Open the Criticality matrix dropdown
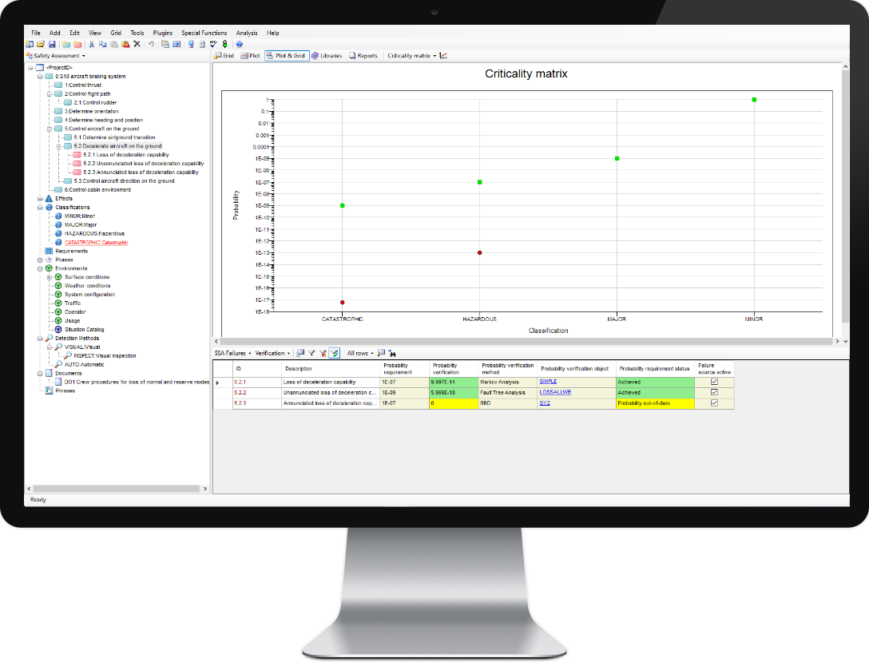The height and width of the screenshot is (662, 869). [x=411, y=56]
